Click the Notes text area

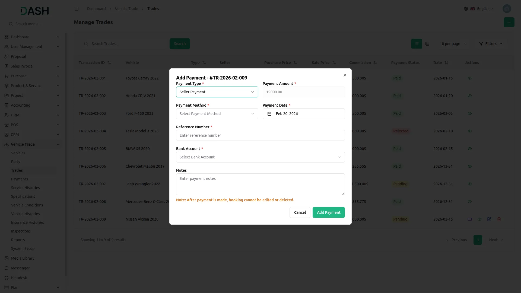(x=260, y=184)
